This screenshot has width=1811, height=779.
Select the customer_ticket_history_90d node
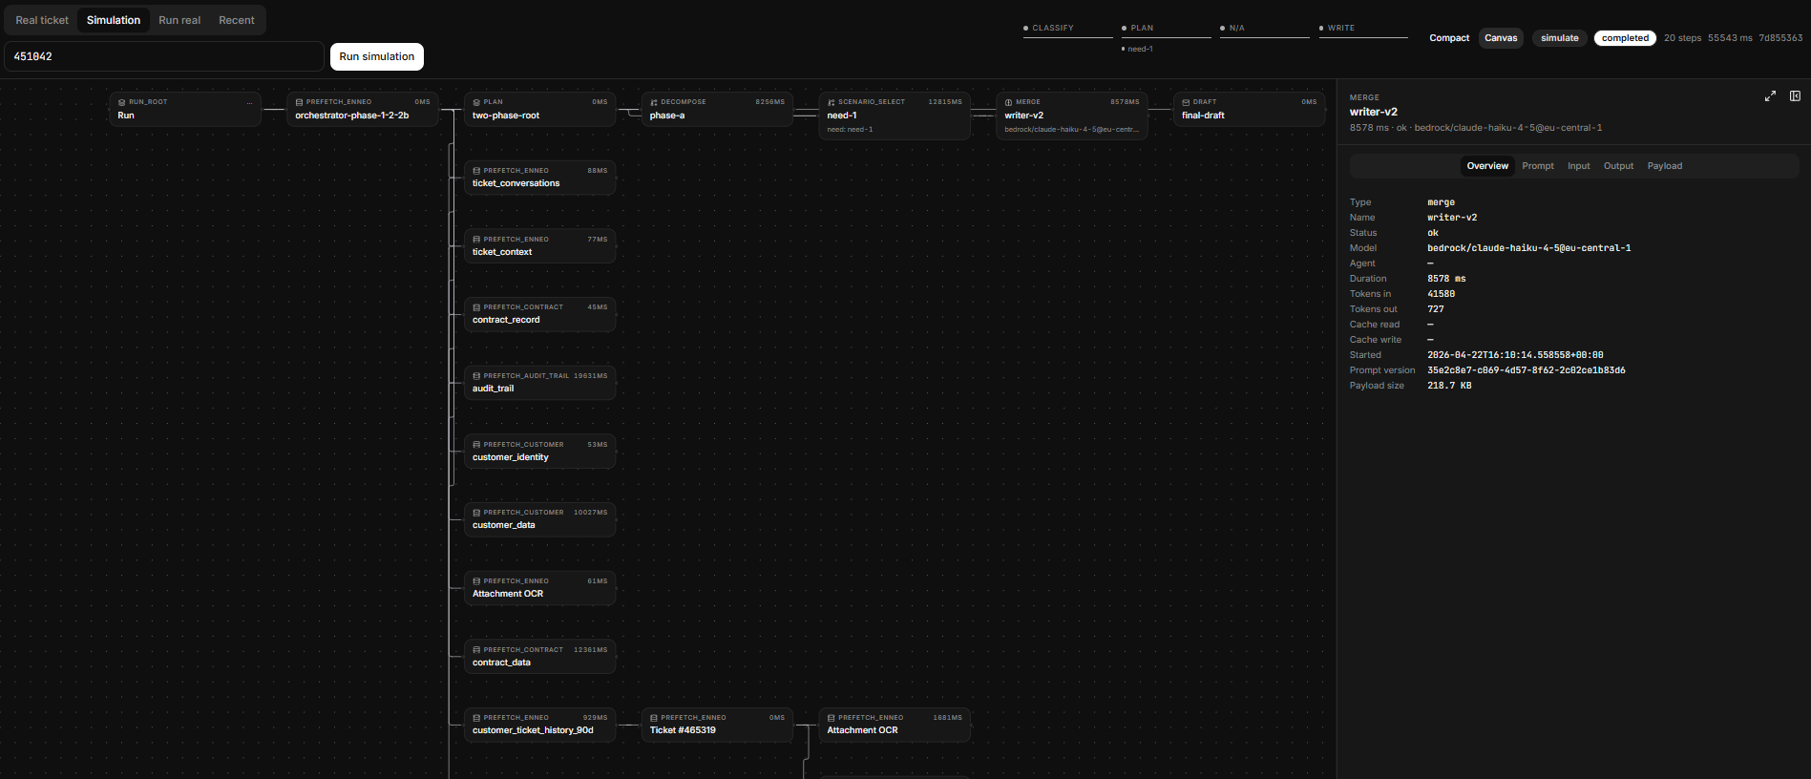tap(540, 725)
